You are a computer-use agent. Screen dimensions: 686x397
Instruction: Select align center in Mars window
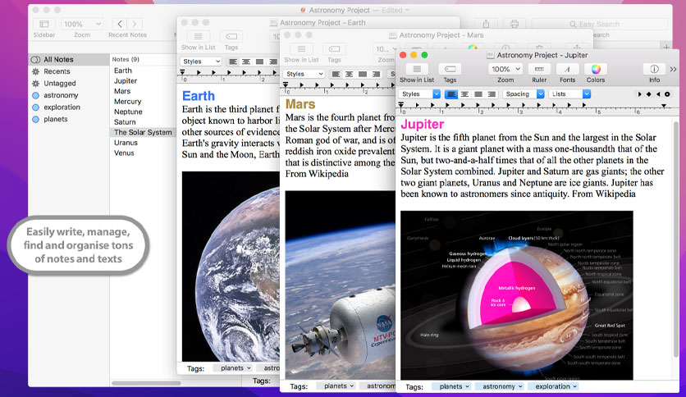tap(349, 74)
